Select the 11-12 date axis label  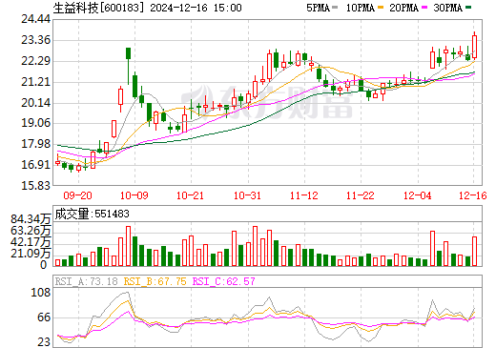[304, 195]
